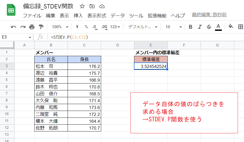
Task: Select column G header
Action: 217,45
